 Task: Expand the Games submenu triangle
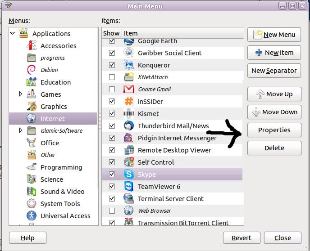[21, 94]
